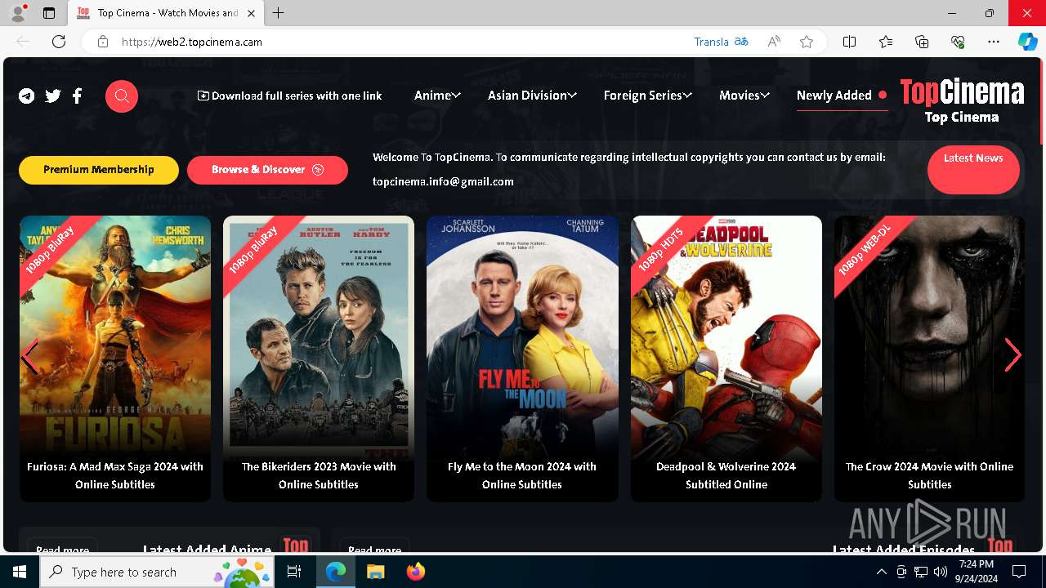1046x588 pixels.
Task: Click The Bikeriders 2023 title text
Action: (319, 475)
